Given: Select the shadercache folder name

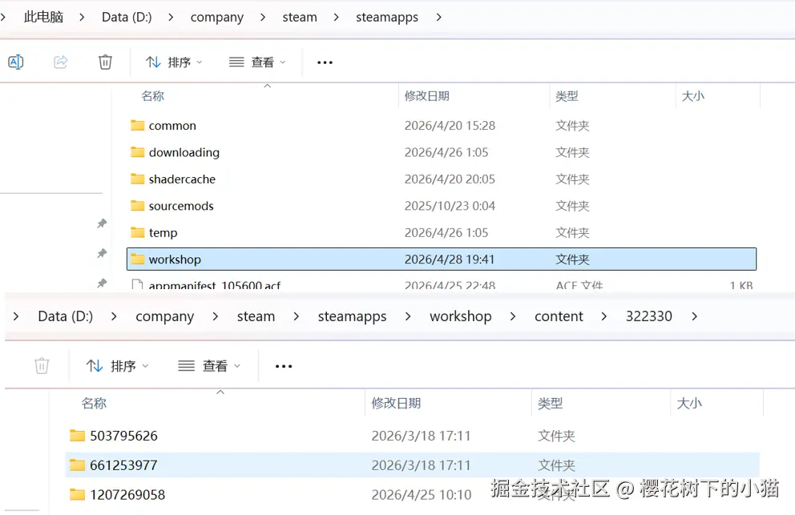Looking at the screenshot, I should click(x=182, y=179).
